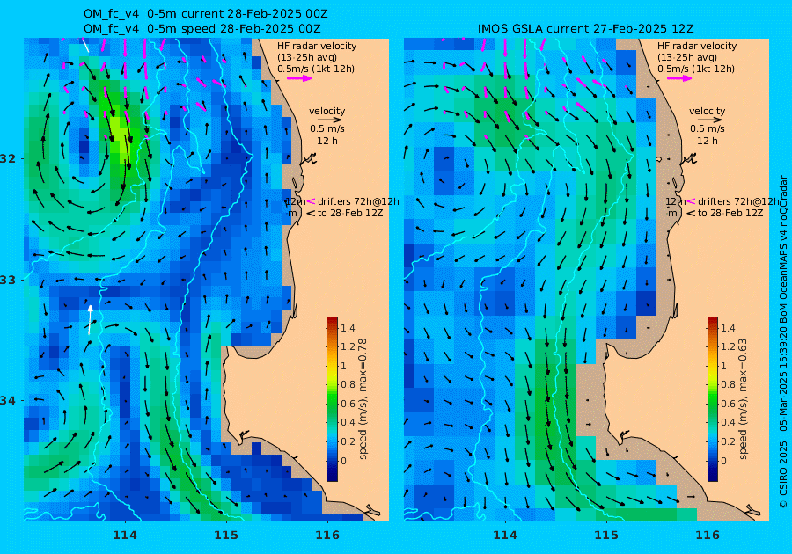Click the 'speed (m/s), max=0.78' label
The height and width of the screenshot is (554, 792).
(363, 398)
